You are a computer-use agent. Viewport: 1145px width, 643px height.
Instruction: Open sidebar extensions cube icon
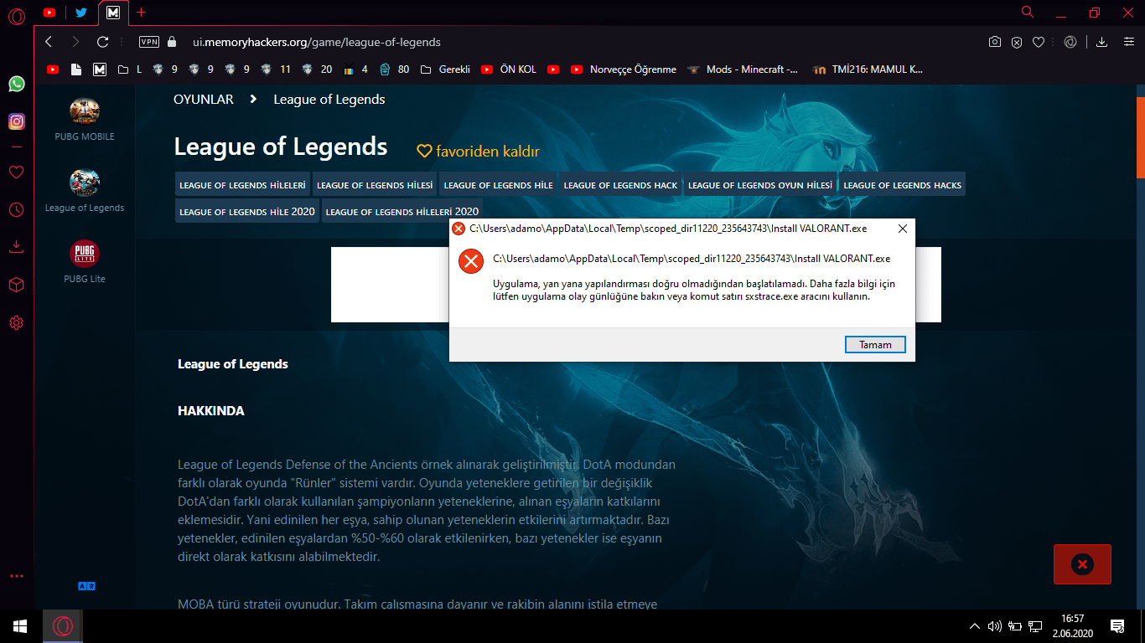point(16,285)
